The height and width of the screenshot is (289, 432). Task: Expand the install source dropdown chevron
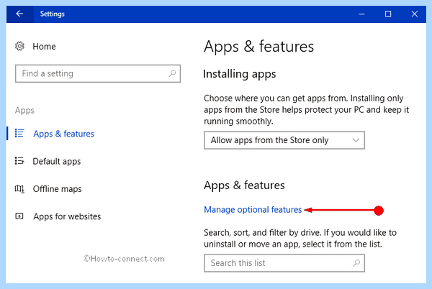(356, 140)
